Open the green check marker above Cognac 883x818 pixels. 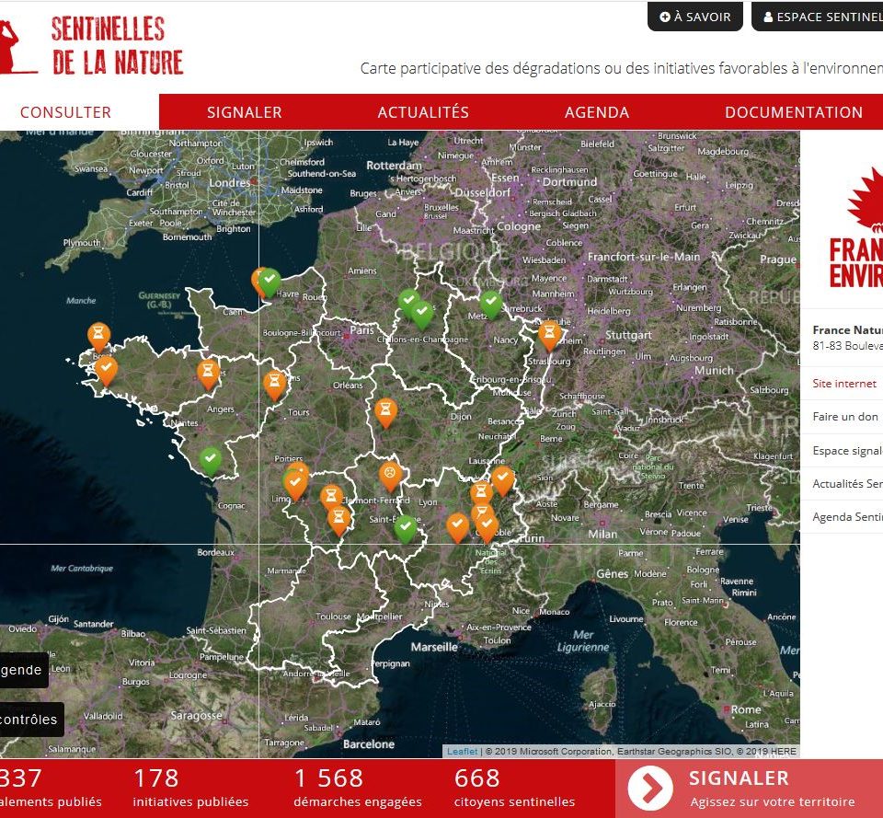(x=211, y=460)
